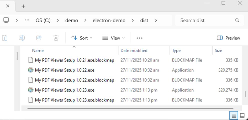Toggle the Preview pane
This screenshot has height=120, width=248.
[x=228, y=38]
